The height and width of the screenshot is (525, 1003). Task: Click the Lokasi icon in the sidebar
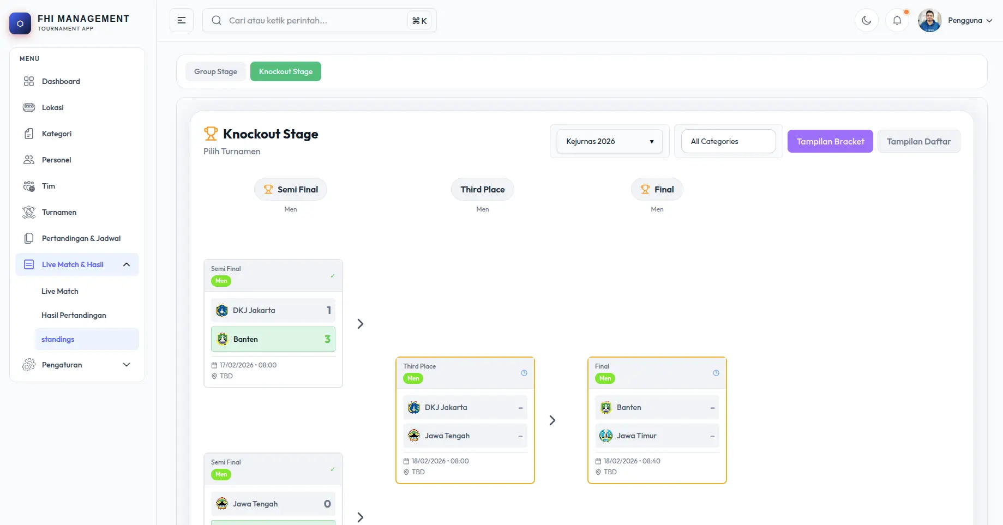point(29,107)
